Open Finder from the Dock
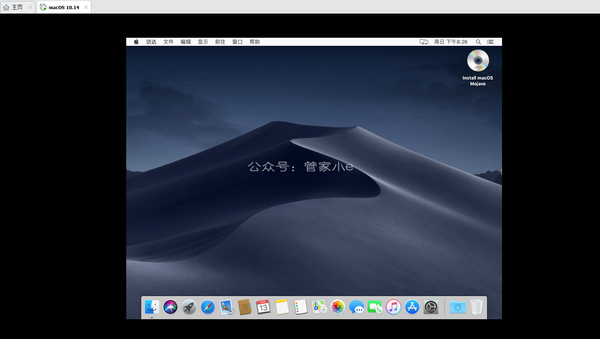 coord(152,307)
